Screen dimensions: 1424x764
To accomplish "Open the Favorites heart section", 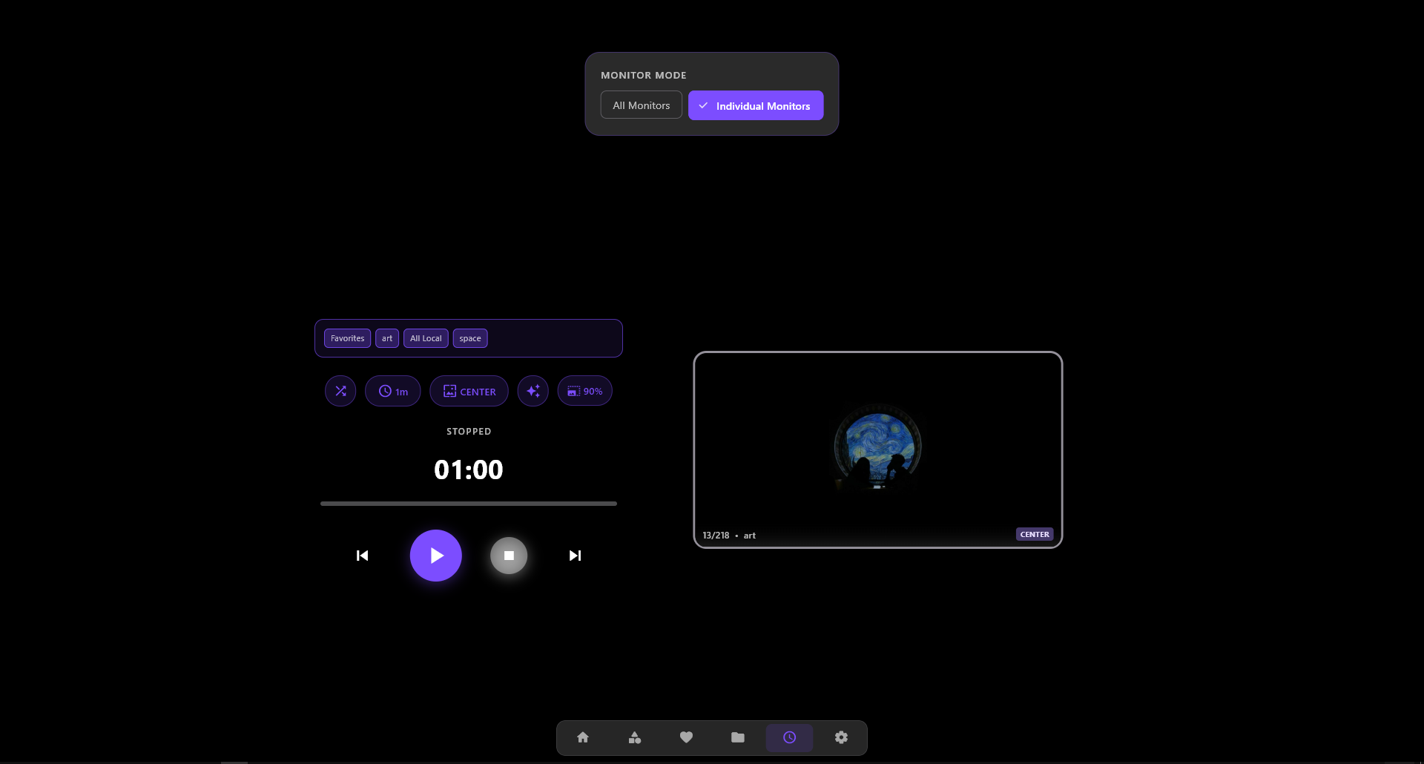I will [x=686, y=737].
